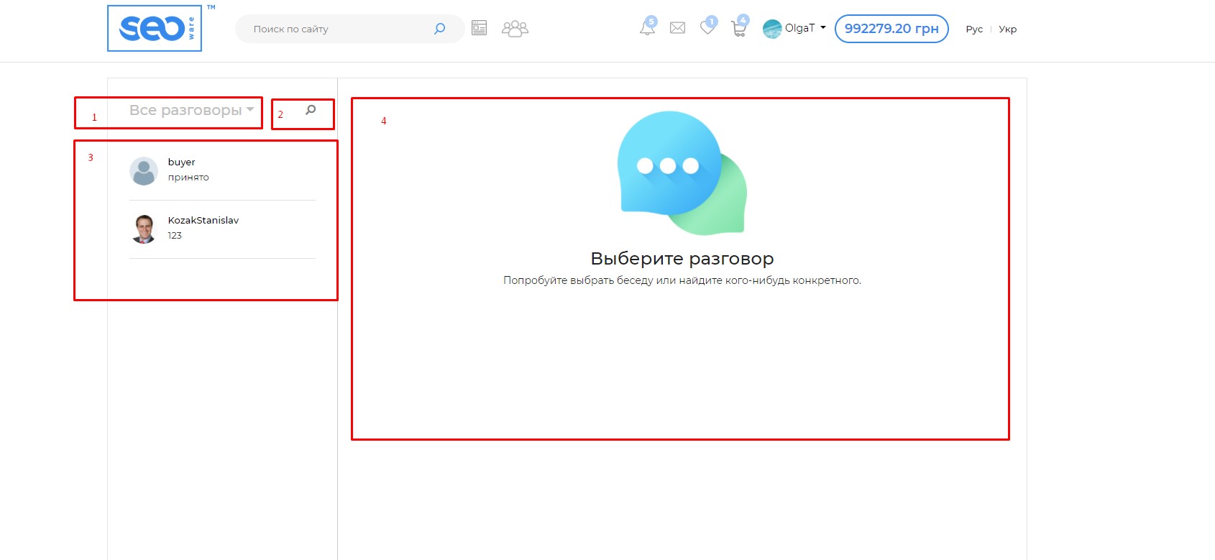The width and height of the screenshot is (1215, 560).
Task: Open the favorites heart icon
Action: (707, 28)
